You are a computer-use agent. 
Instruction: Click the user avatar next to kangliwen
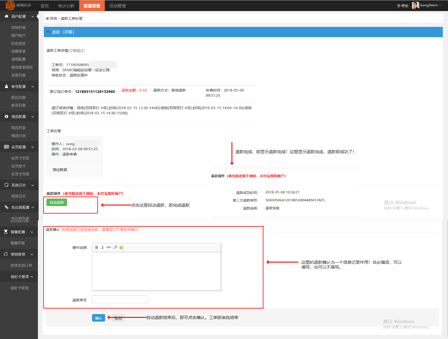click(x=415, y=5)
